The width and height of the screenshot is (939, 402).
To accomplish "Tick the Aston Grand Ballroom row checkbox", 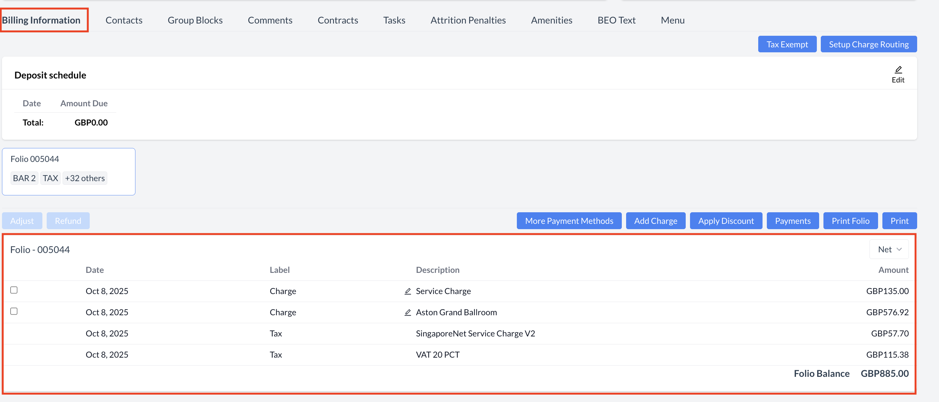I will tap(14, 311).
